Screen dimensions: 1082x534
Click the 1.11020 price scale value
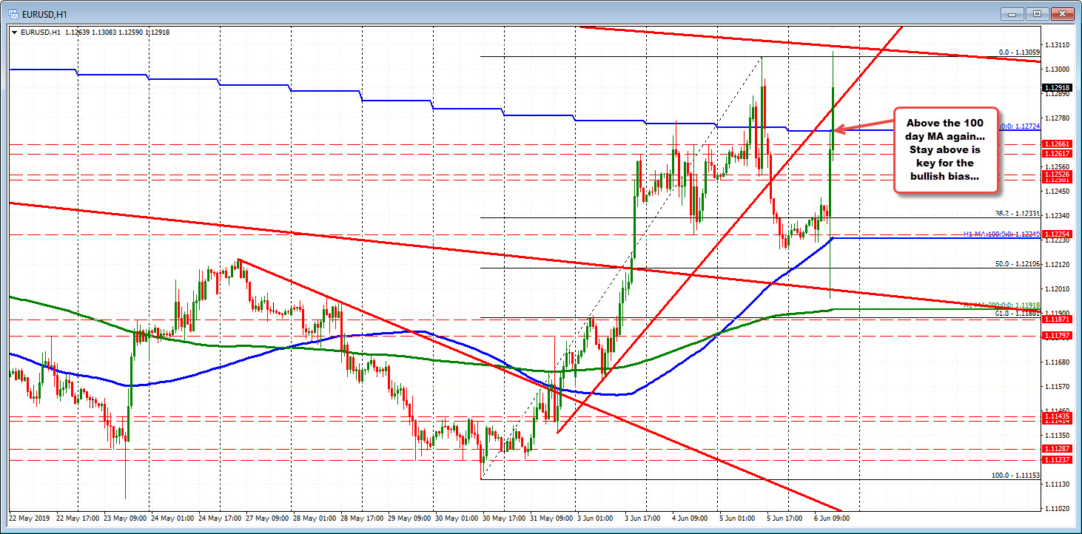click(1056, 508)
